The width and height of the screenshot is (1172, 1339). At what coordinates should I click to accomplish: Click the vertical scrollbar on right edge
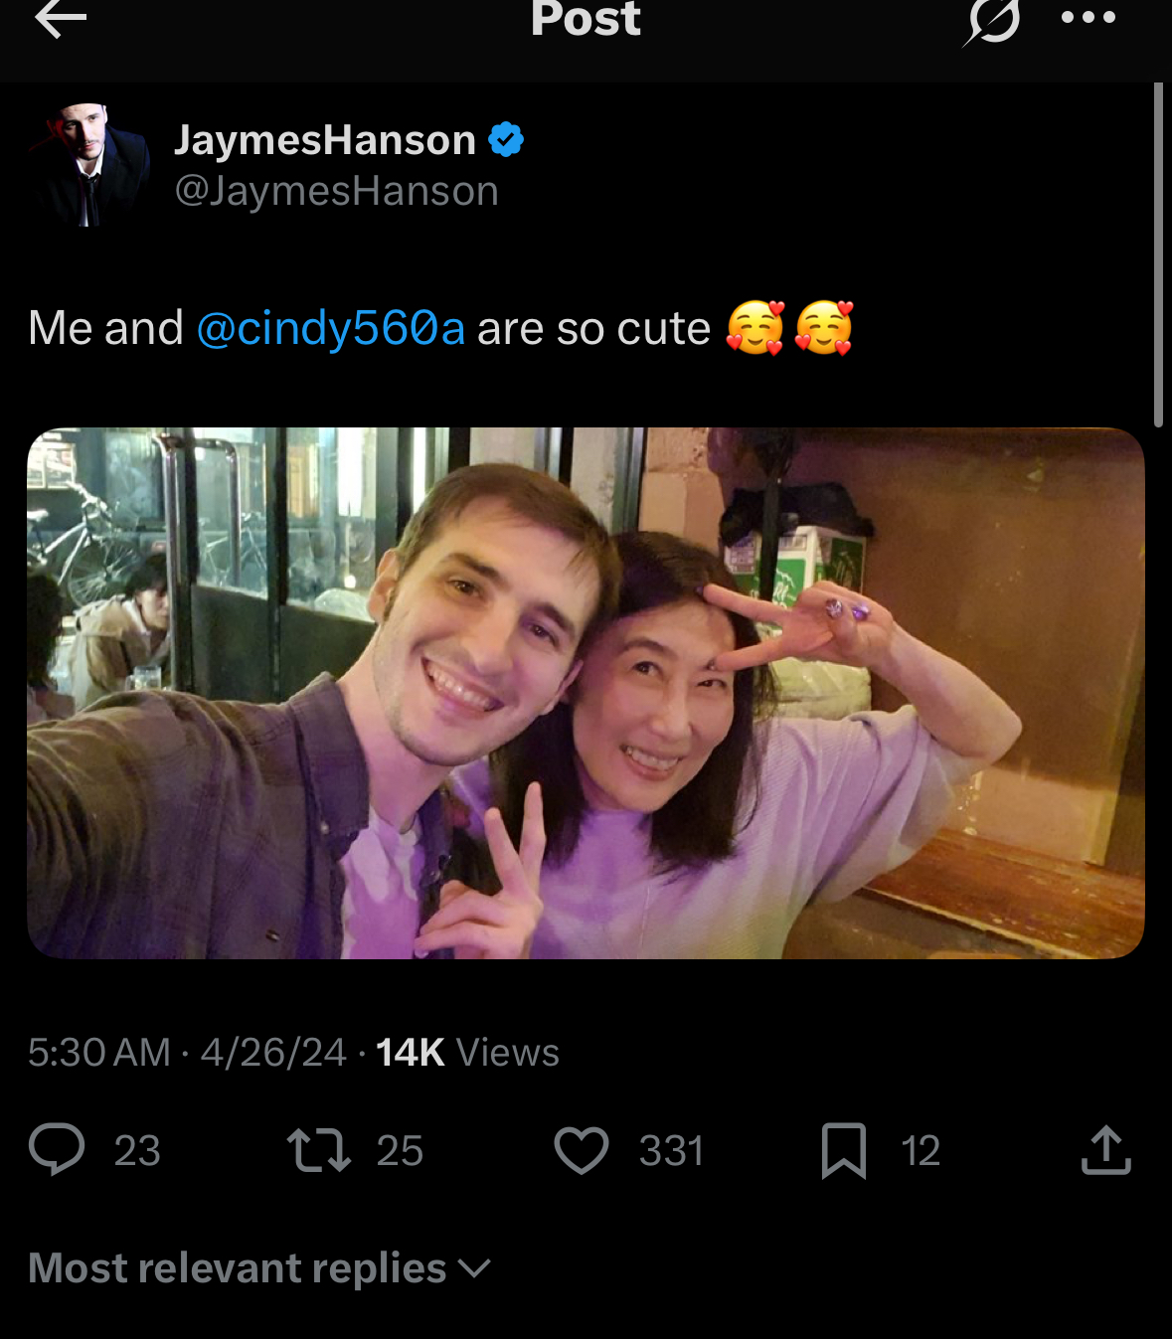(1158, 255)
